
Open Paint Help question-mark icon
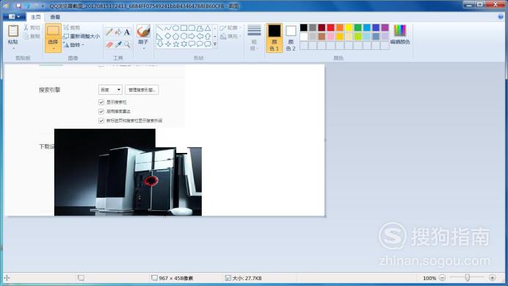pyautogui.click(x=501, y=17)
